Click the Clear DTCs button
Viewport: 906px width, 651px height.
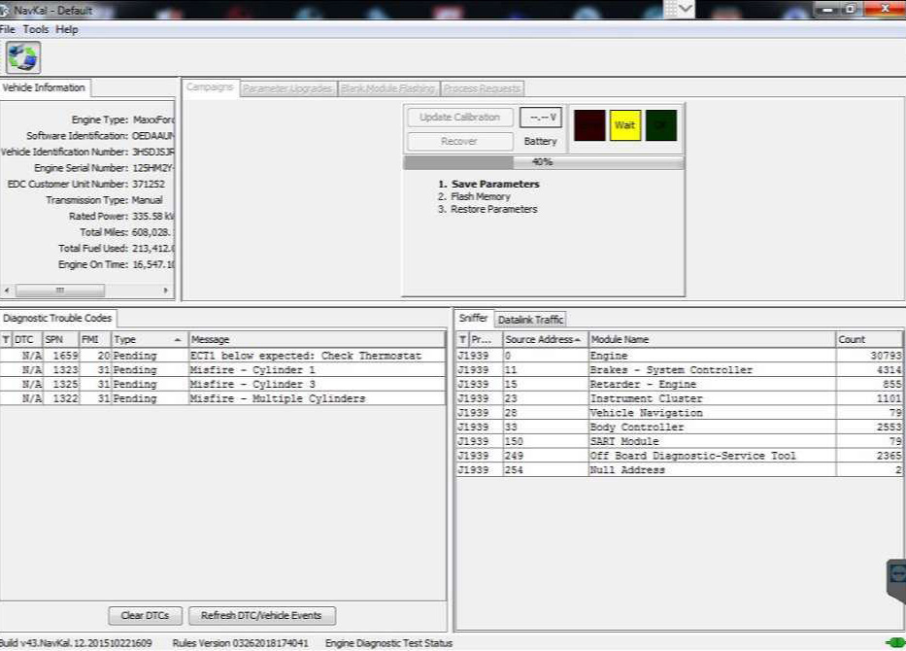tap(145, 615)
